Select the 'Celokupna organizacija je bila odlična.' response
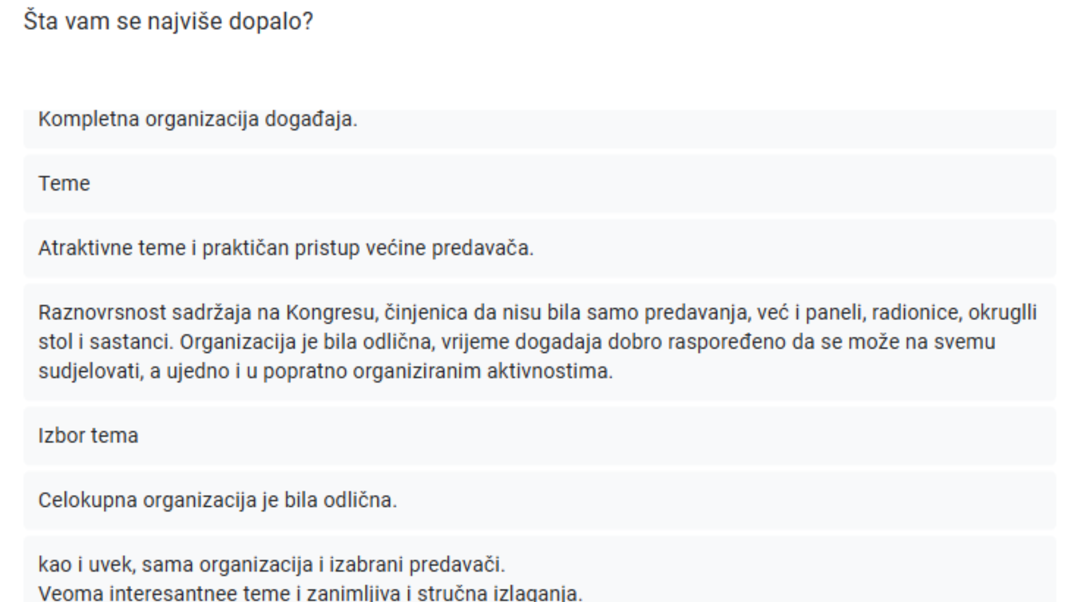The height and width of the screenshot is (602, 1071). 218,500
